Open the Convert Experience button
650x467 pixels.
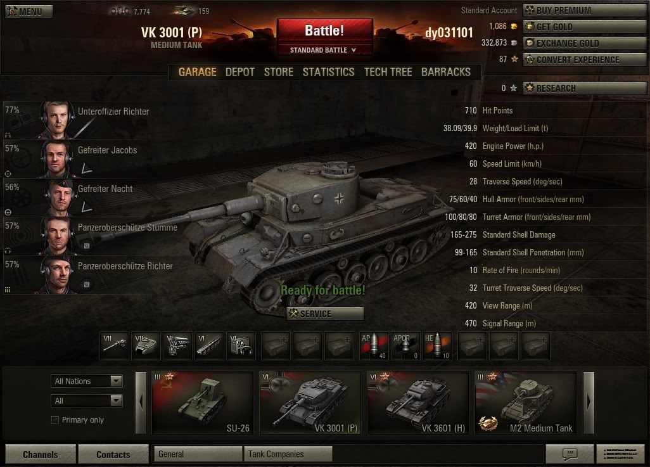click(585, 60)
